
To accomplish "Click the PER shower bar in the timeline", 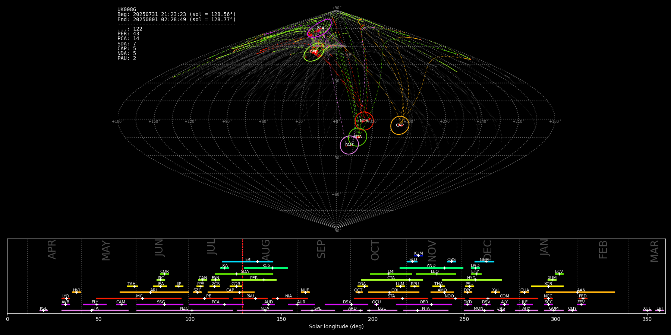I will pyautogui.click(x=254, y=280).
